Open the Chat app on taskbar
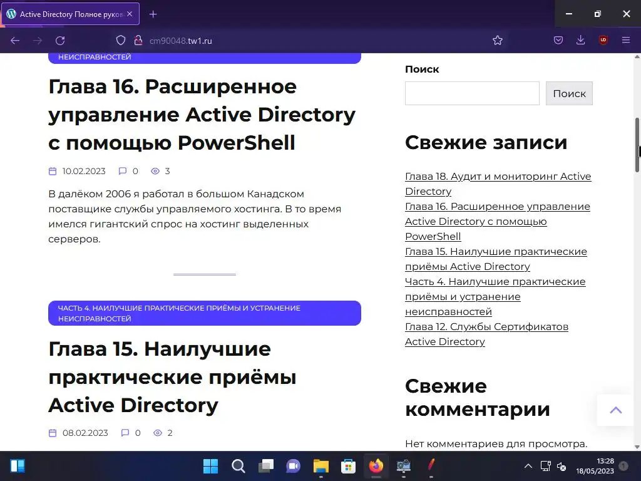The width and height of the screenshot is (641, 481). tap(293, 466)
